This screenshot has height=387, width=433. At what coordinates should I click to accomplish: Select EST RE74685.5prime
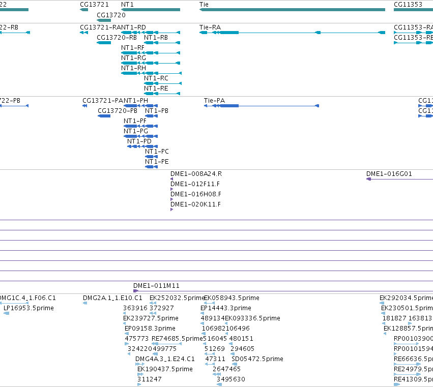pos(166,344)
